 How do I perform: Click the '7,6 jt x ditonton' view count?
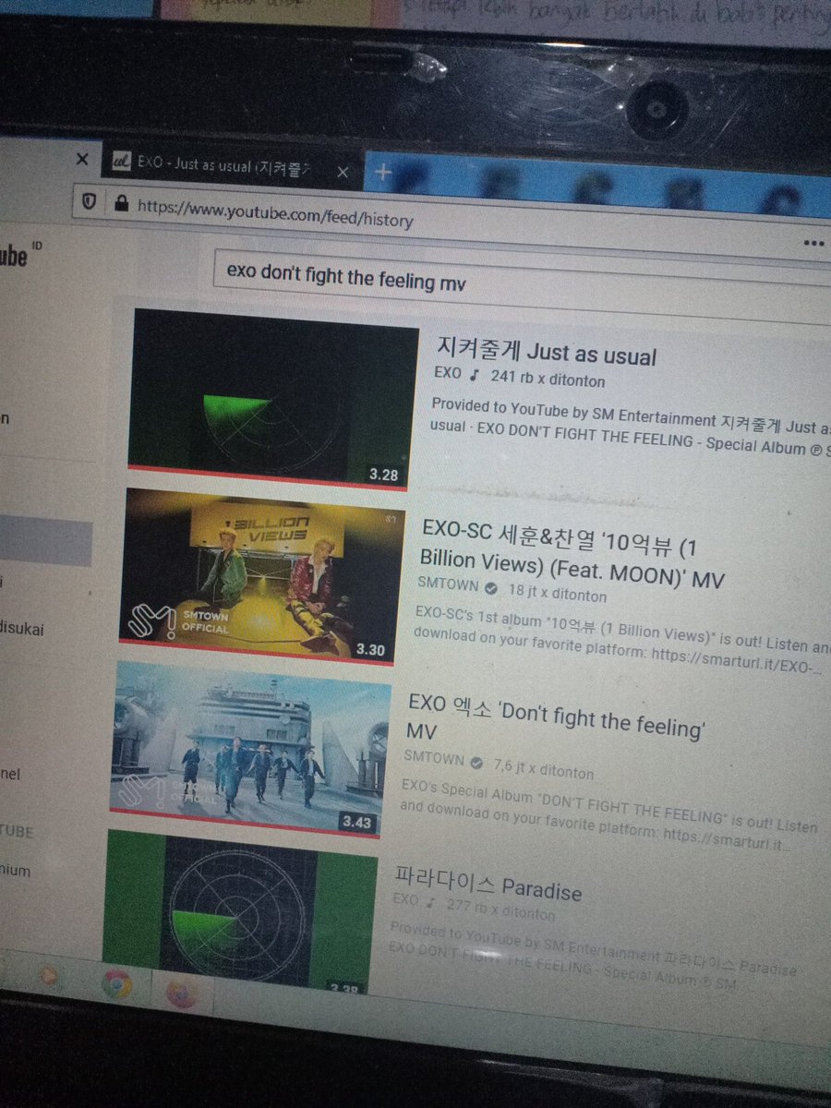[545, 769]
